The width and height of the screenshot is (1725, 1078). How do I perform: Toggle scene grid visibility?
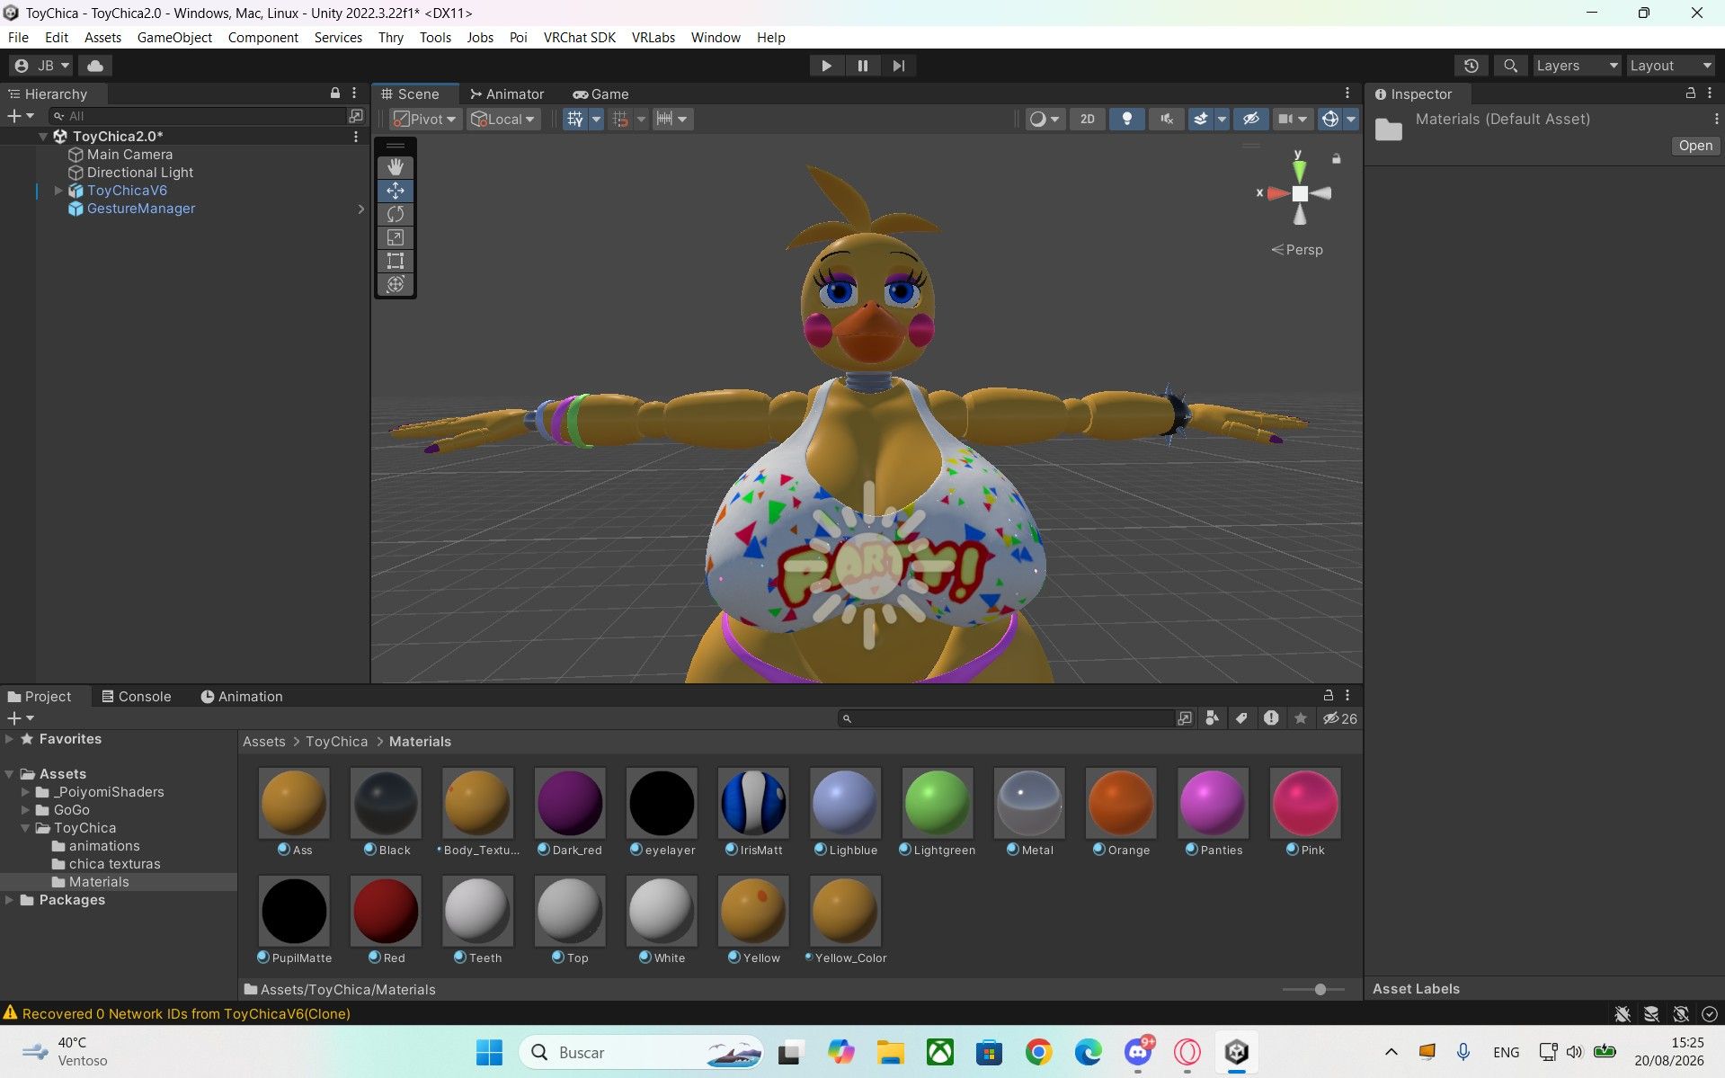coord(575,119)
